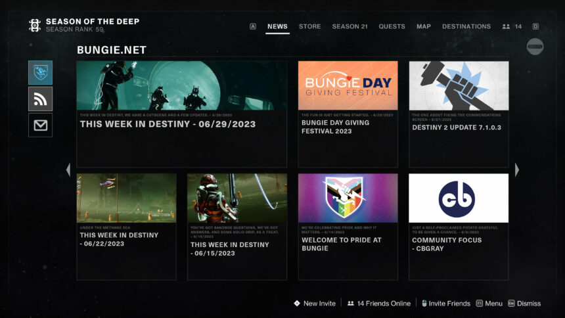Screen dimensions: 565x318
Task: Click the Esc key icon beside Dismiss
Action: 511,304
